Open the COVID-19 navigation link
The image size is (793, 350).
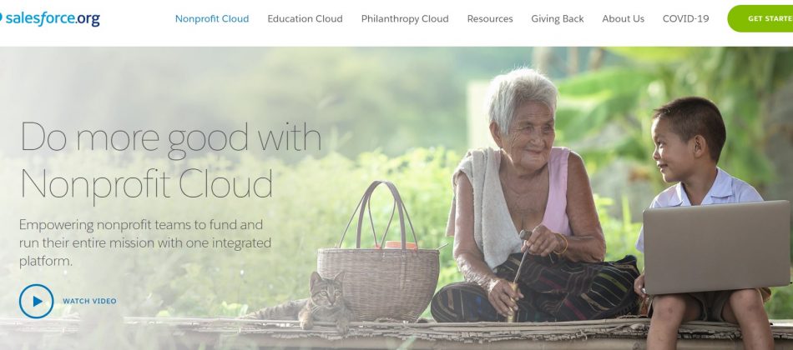(685, 18)
